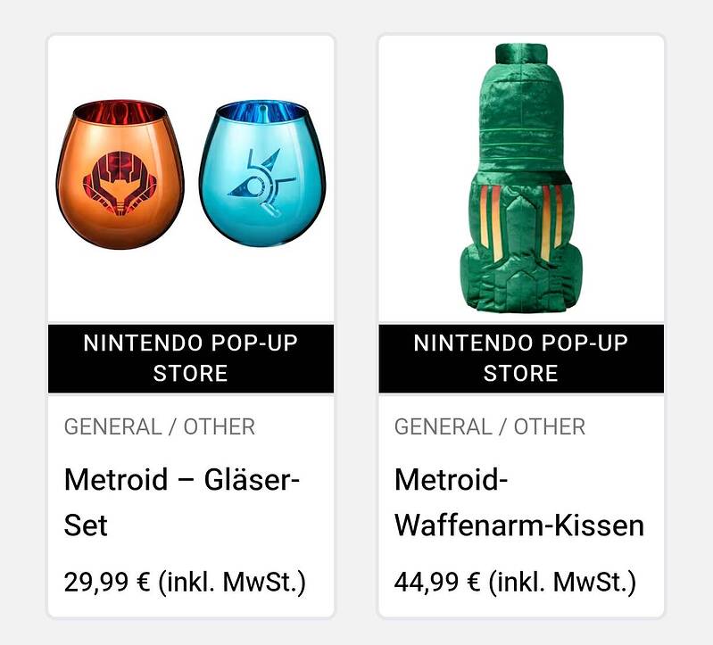Click "(inkl. MwSt.)" next to 44,99 €

click(562, 583)
